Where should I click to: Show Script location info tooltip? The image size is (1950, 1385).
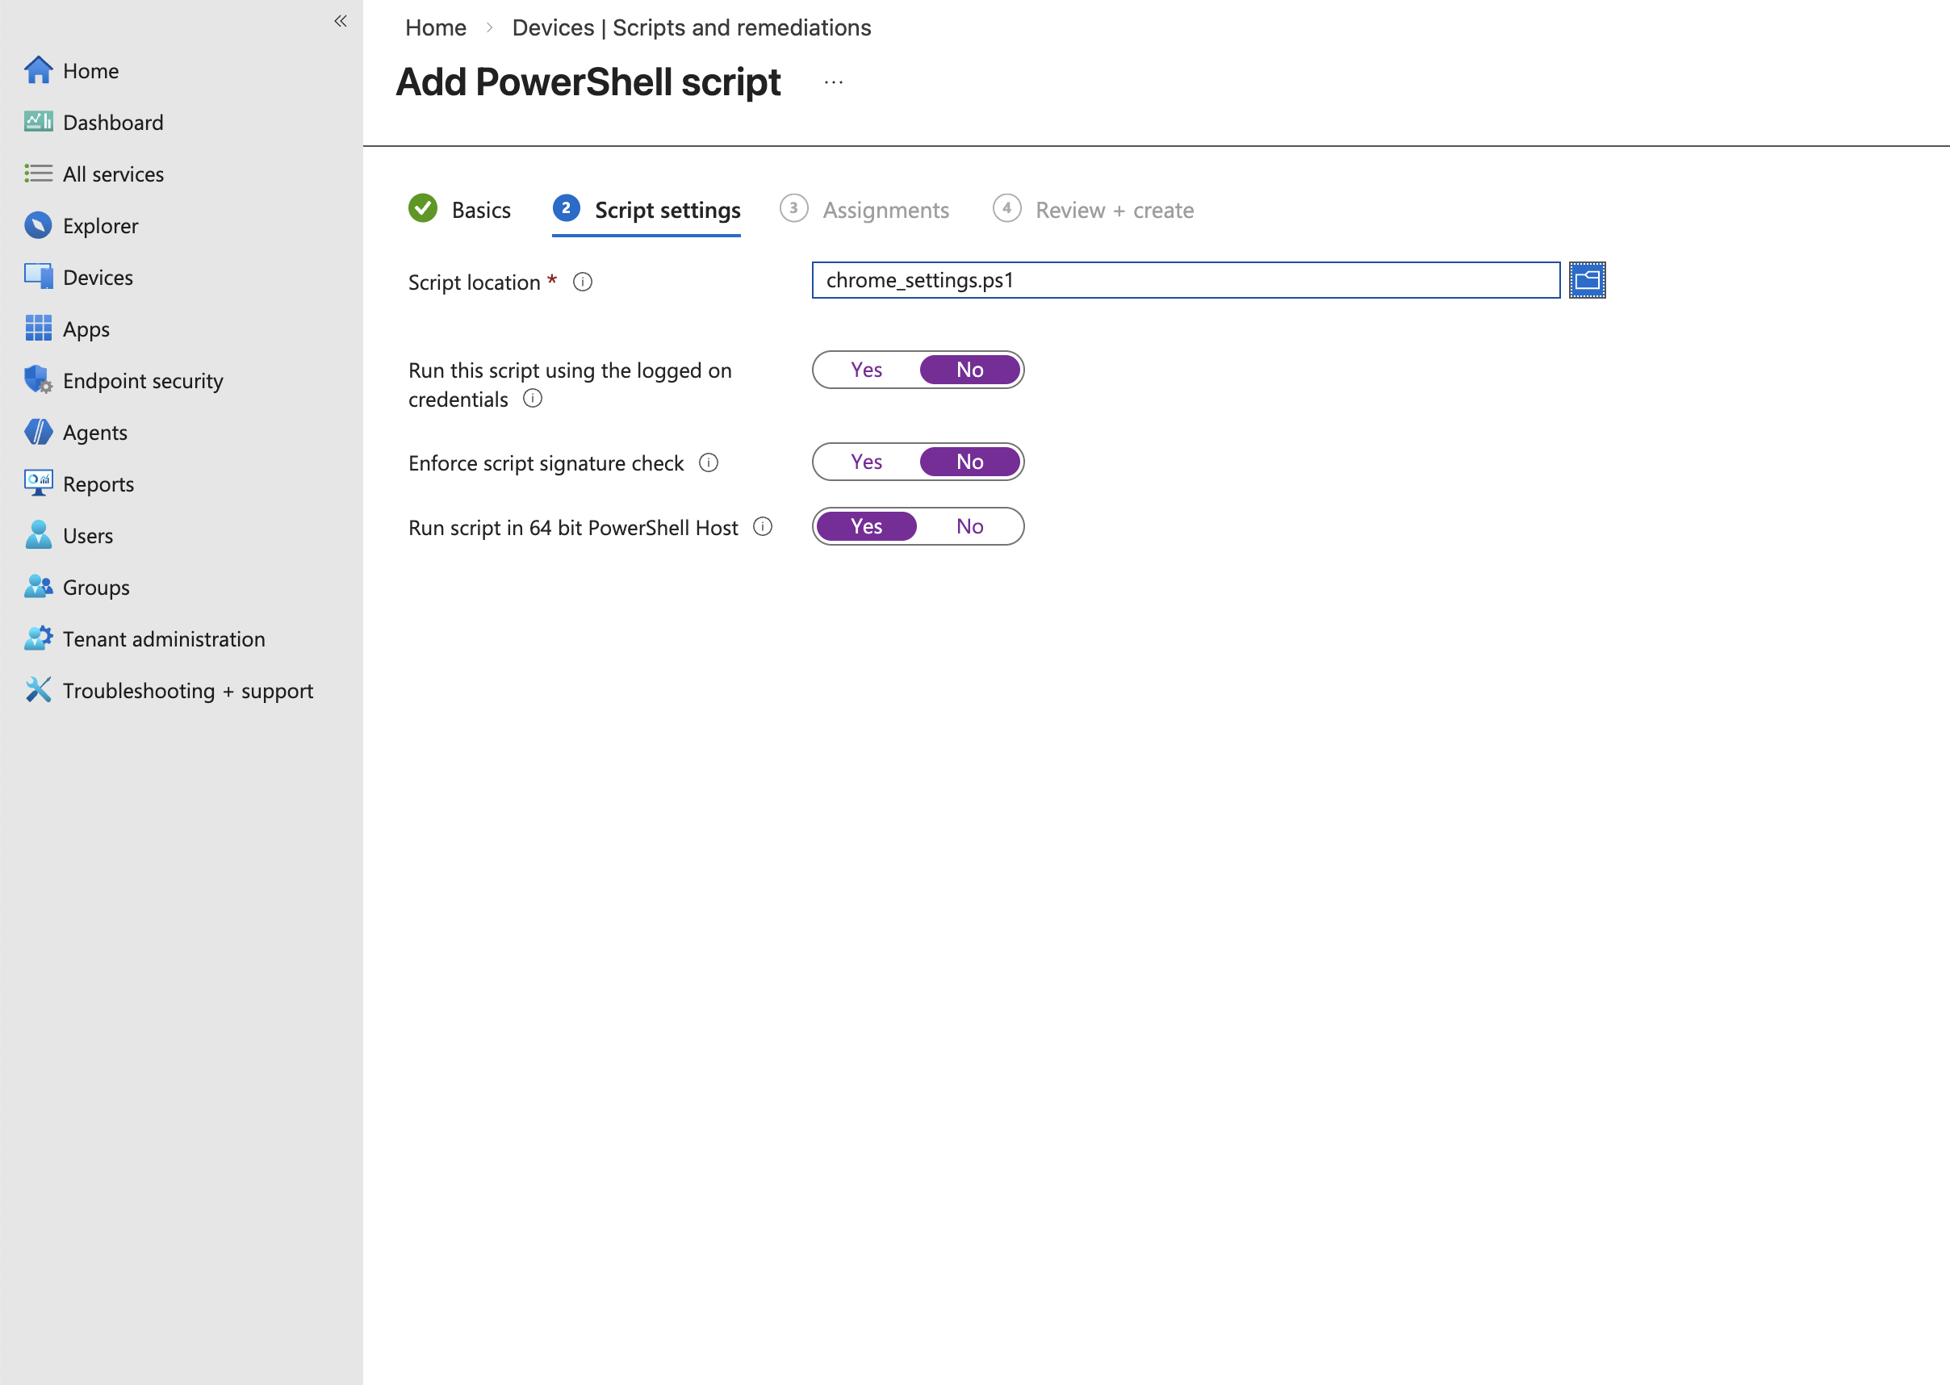click(584, 282)
